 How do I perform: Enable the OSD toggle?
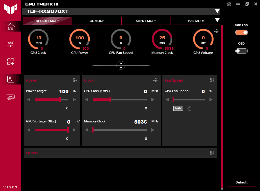tap(241, 51)
